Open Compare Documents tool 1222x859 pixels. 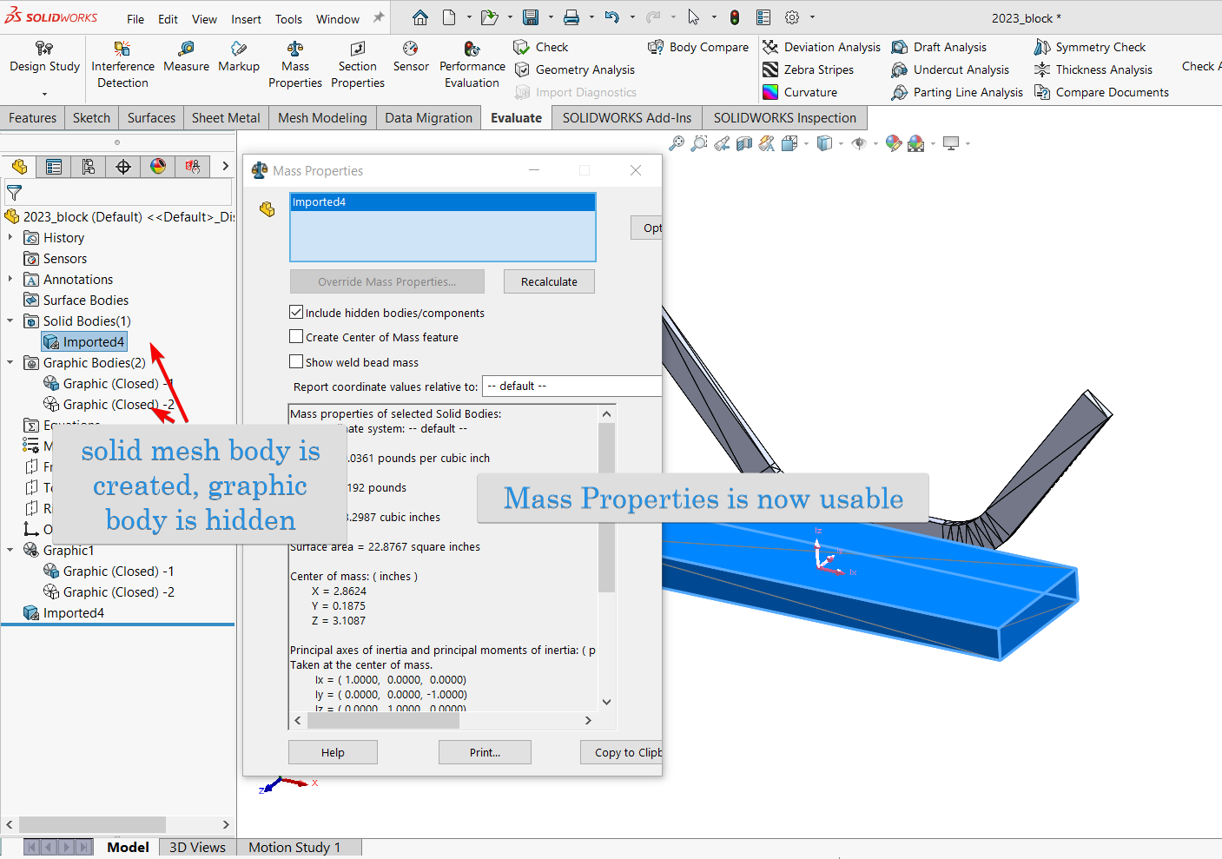[x=1101, y=92]
